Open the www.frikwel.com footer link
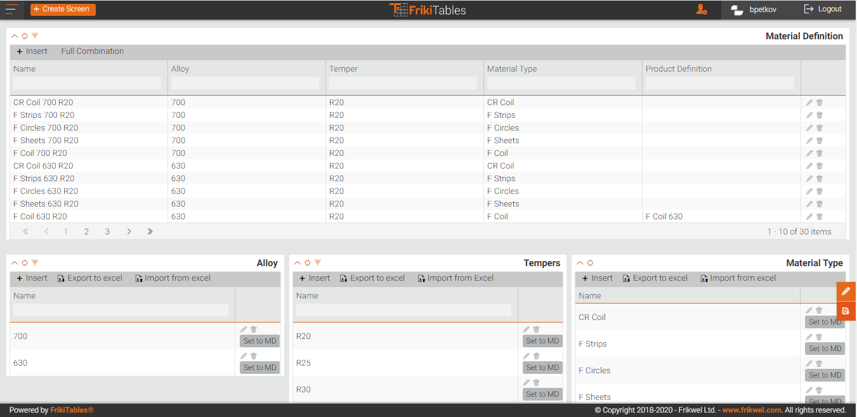 [752, 410]
